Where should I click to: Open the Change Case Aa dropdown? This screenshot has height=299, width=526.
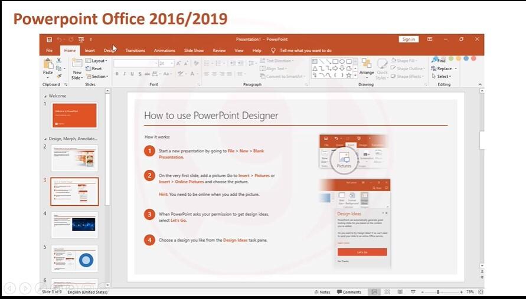point(167,74)
